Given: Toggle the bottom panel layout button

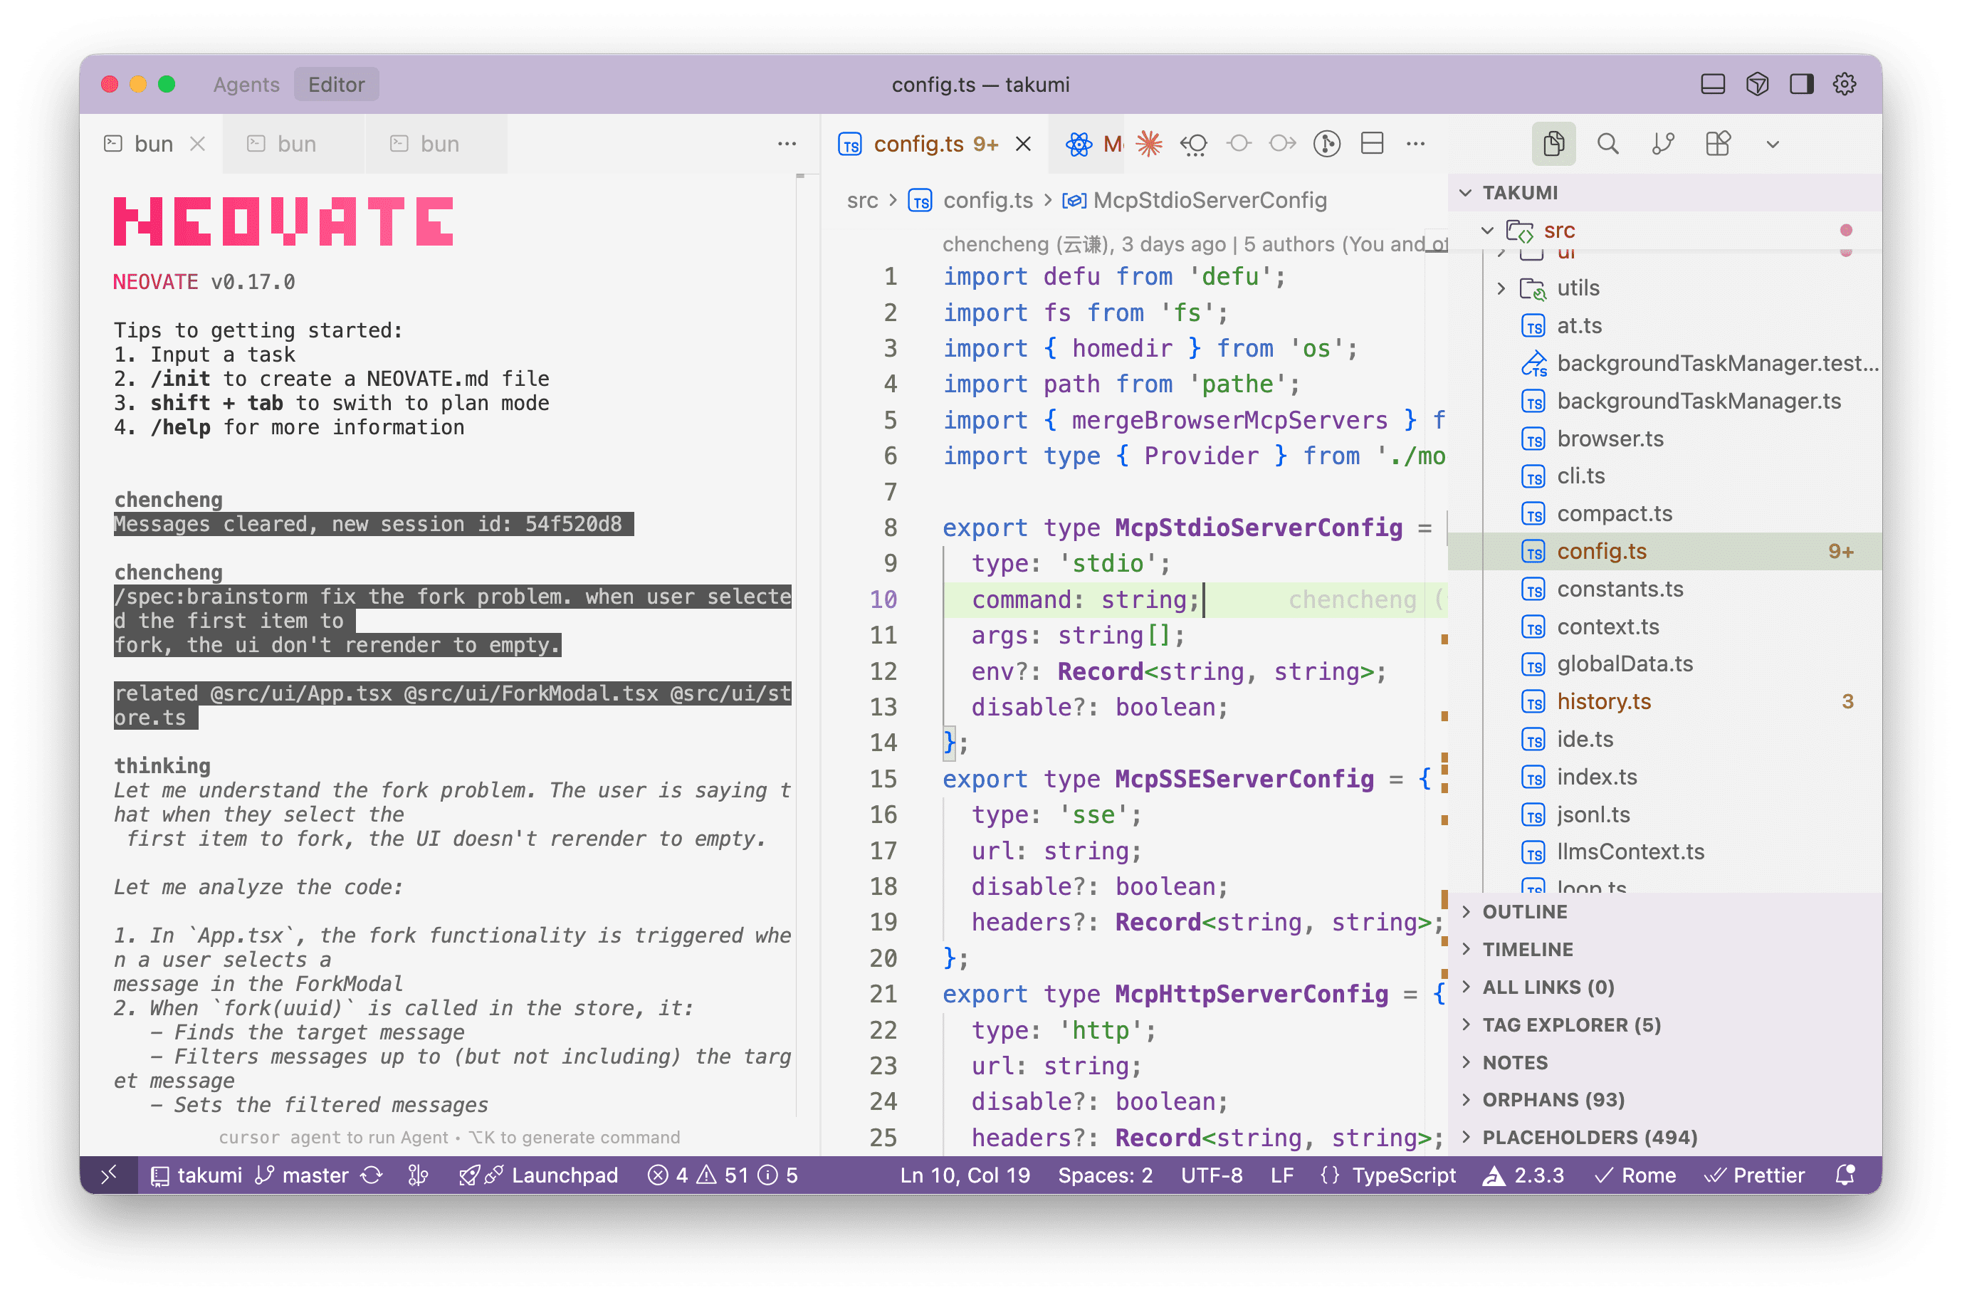Looking at the screenshot, I should 1713,85.
